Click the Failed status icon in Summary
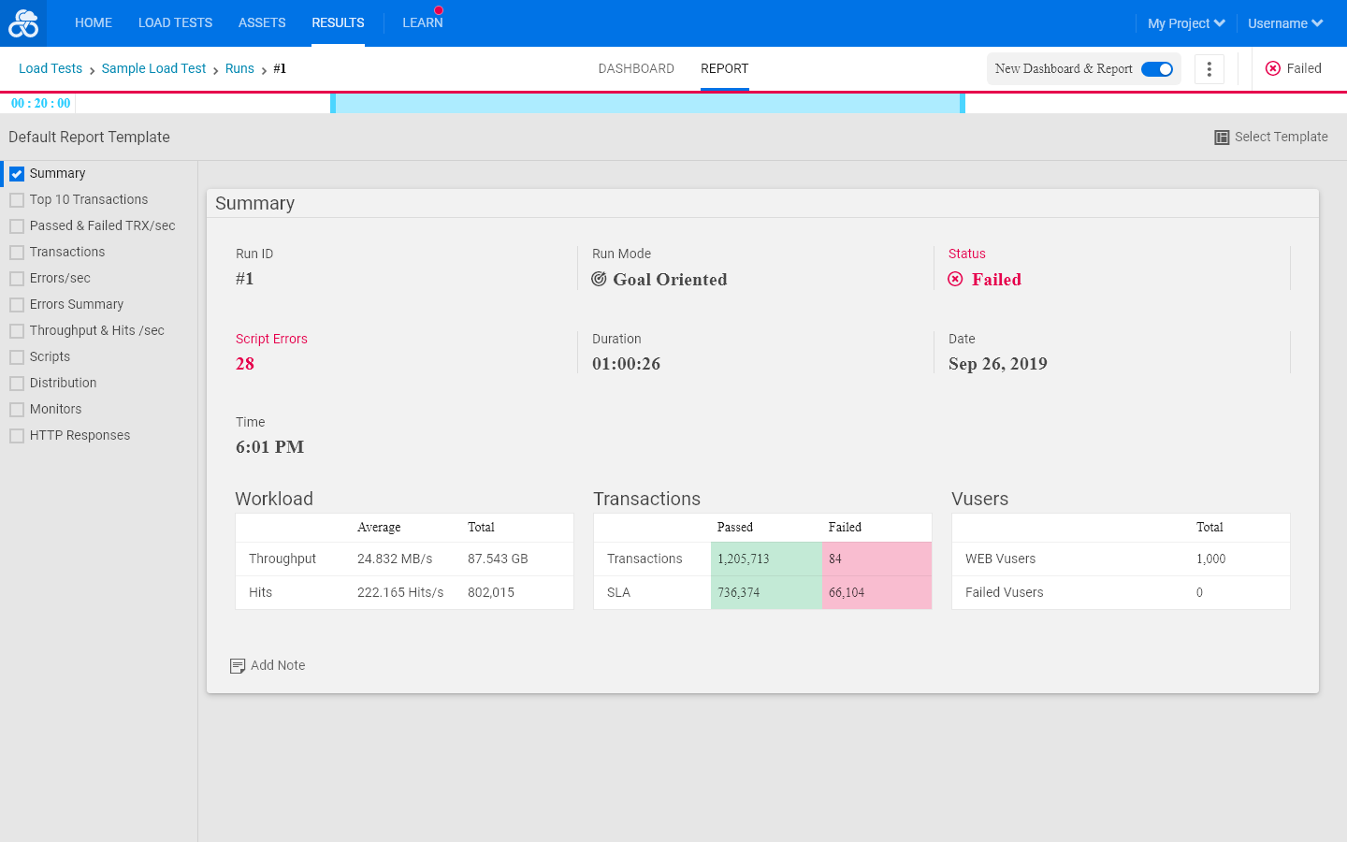 [955, 279]
